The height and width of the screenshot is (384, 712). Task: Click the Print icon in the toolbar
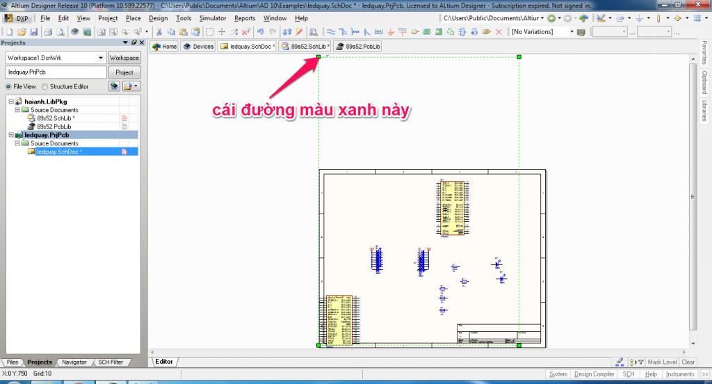point(48,32)
